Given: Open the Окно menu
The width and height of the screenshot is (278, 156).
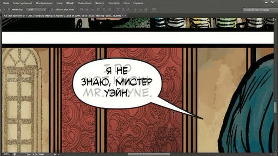Looking at the screenshot, I should (126, 3).
